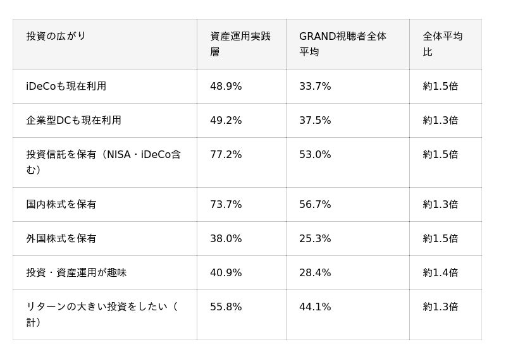The width and height of the screenshot is (506, 359).
Task: Select the 全体平均比 column header
Action: click(445, 44)
